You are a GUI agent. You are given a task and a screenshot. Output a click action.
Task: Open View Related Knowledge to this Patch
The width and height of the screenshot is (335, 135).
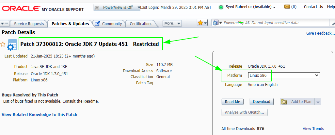pyautogui.click(x=40, y=115)
